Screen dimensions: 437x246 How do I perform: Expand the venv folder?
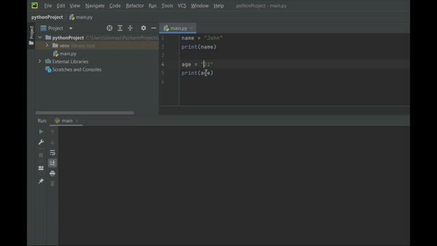pos(47,46)
